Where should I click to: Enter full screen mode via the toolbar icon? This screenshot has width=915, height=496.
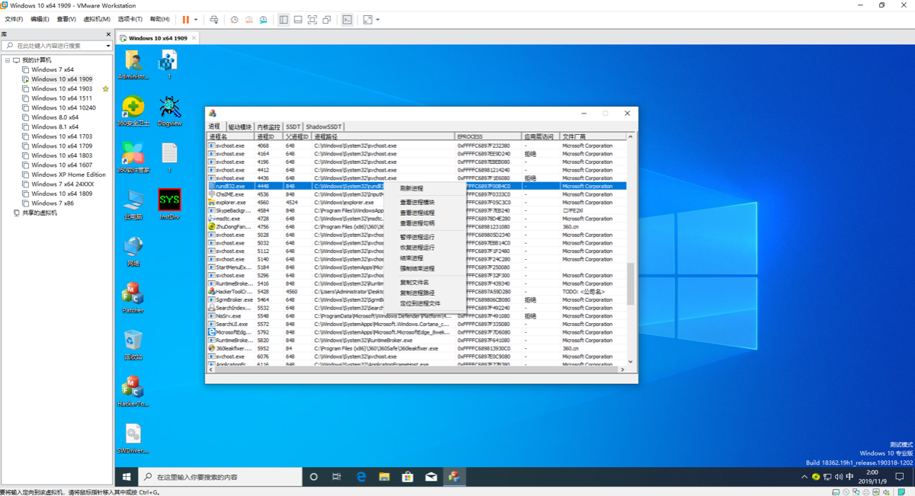tap(313, 20)
